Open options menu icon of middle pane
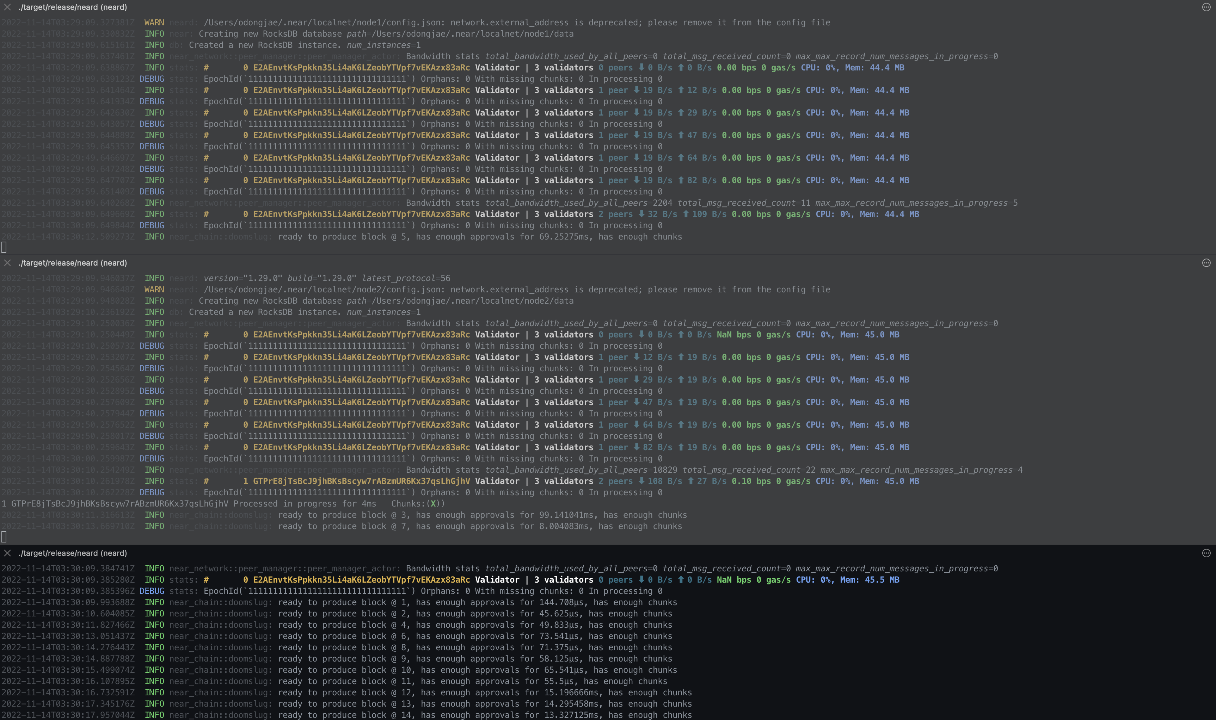Viewport: 1216px width, 720px height. (1206, 263)
